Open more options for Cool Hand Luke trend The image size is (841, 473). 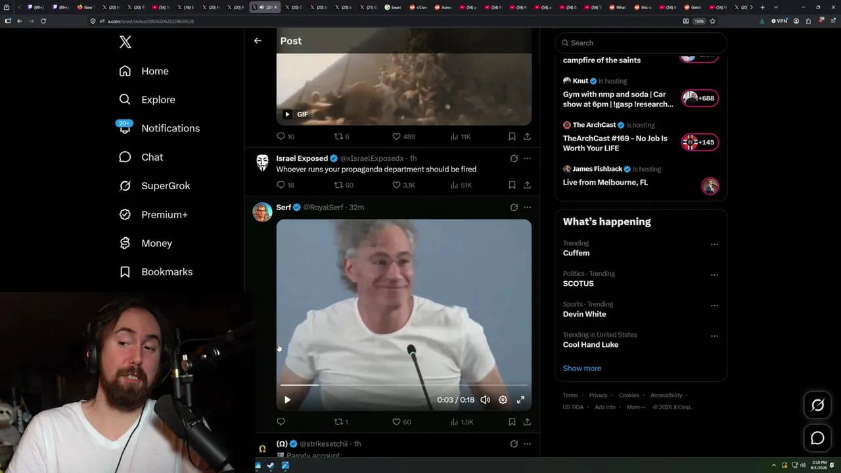click(x=714, y=336)
